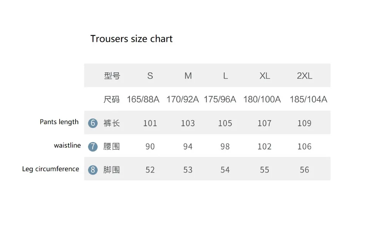Image resolution: width=370 pixels, height=237 pixels.
Task: Select the Trousers size chart title
Action: (131, 39)
